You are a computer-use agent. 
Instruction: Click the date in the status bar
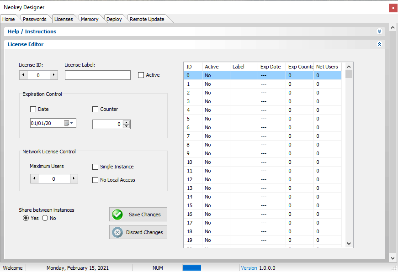tap(78, 268)
